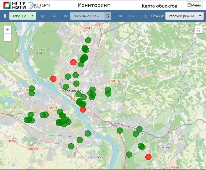Open the Текущие dropdown
This screenshot has height=170, width=206.
23,16
